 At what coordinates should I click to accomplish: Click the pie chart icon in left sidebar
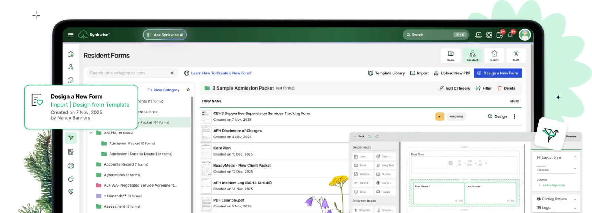pyautogui.click(x=71, y=179)
